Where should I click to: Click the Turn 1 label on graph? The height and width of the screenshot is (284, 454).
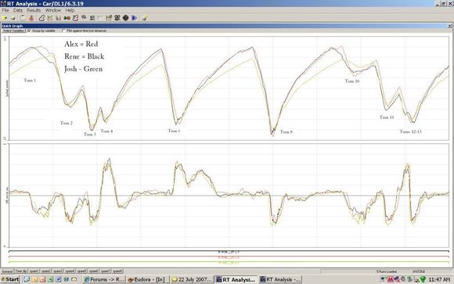[x=30, y=80]
